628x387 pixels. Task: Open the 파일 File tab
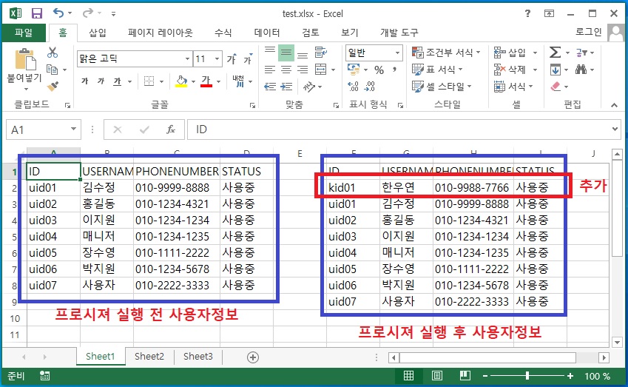(x=24, y=33)
